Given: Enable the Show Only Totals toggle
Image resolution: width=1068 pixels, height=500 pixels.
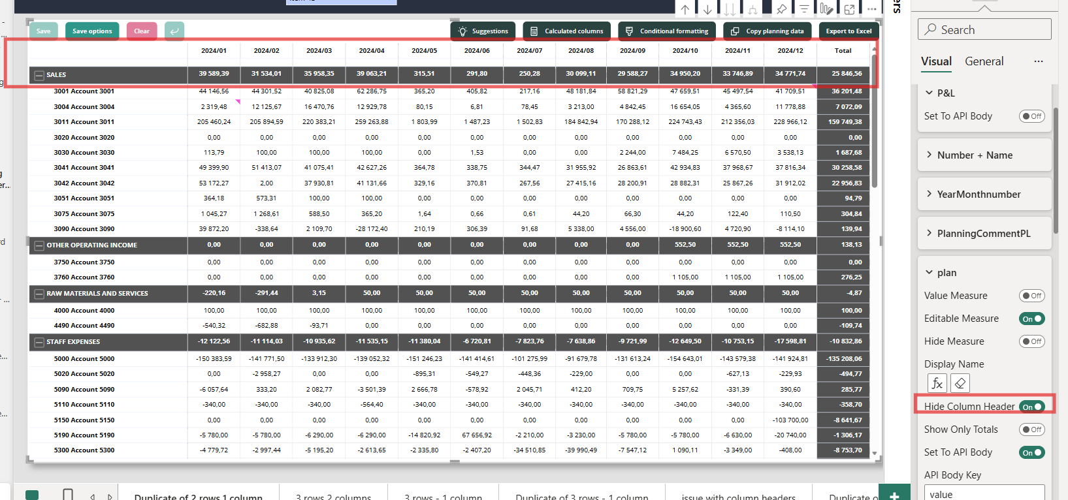Looking at the screenshot, I should pyautogui.click(x=1032, y=430).
